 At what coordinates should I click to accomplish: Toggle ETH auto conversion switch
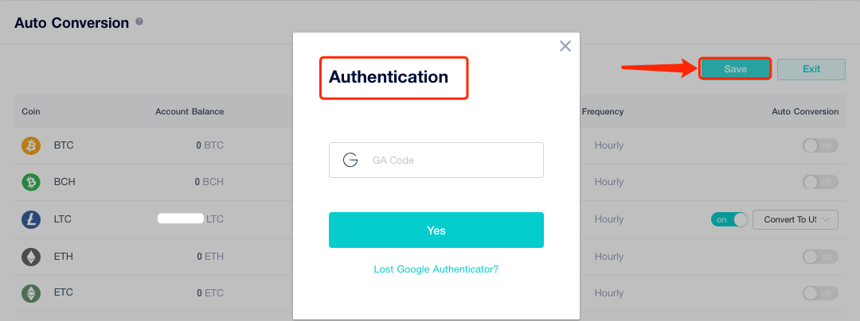click(x=820, y=257)
